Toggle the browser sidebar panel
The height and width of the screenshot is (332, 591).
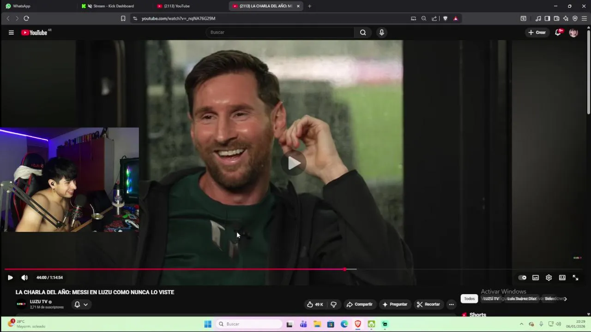pos(547,18)
